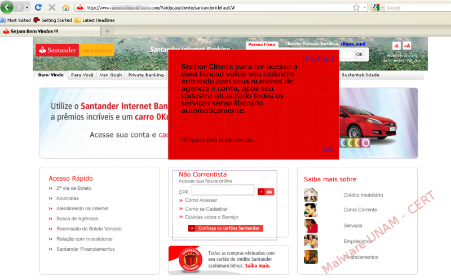Open the Van Gogh navigation tab
This screenshot has width=451, height=280.
(x=110, y=75)
